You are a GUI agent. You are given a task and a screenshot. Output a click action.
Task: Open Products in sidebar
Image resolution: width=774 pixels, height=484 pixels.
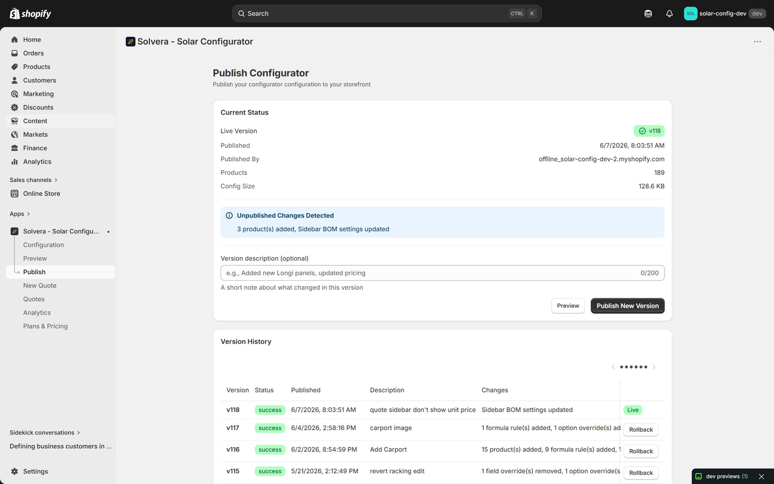60,67
